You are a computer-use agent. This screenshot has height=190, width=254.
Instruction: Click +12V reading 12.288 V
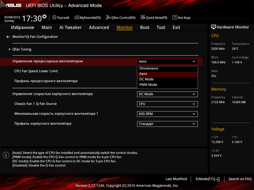[x=217, y=142]
